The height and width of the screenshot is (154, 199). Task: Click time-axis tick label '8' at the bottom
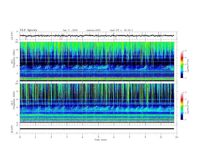pyautogui.click(x=145, y=137)
